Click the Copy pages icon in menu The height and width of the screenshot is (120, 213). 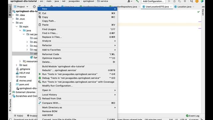pos(40,17)
